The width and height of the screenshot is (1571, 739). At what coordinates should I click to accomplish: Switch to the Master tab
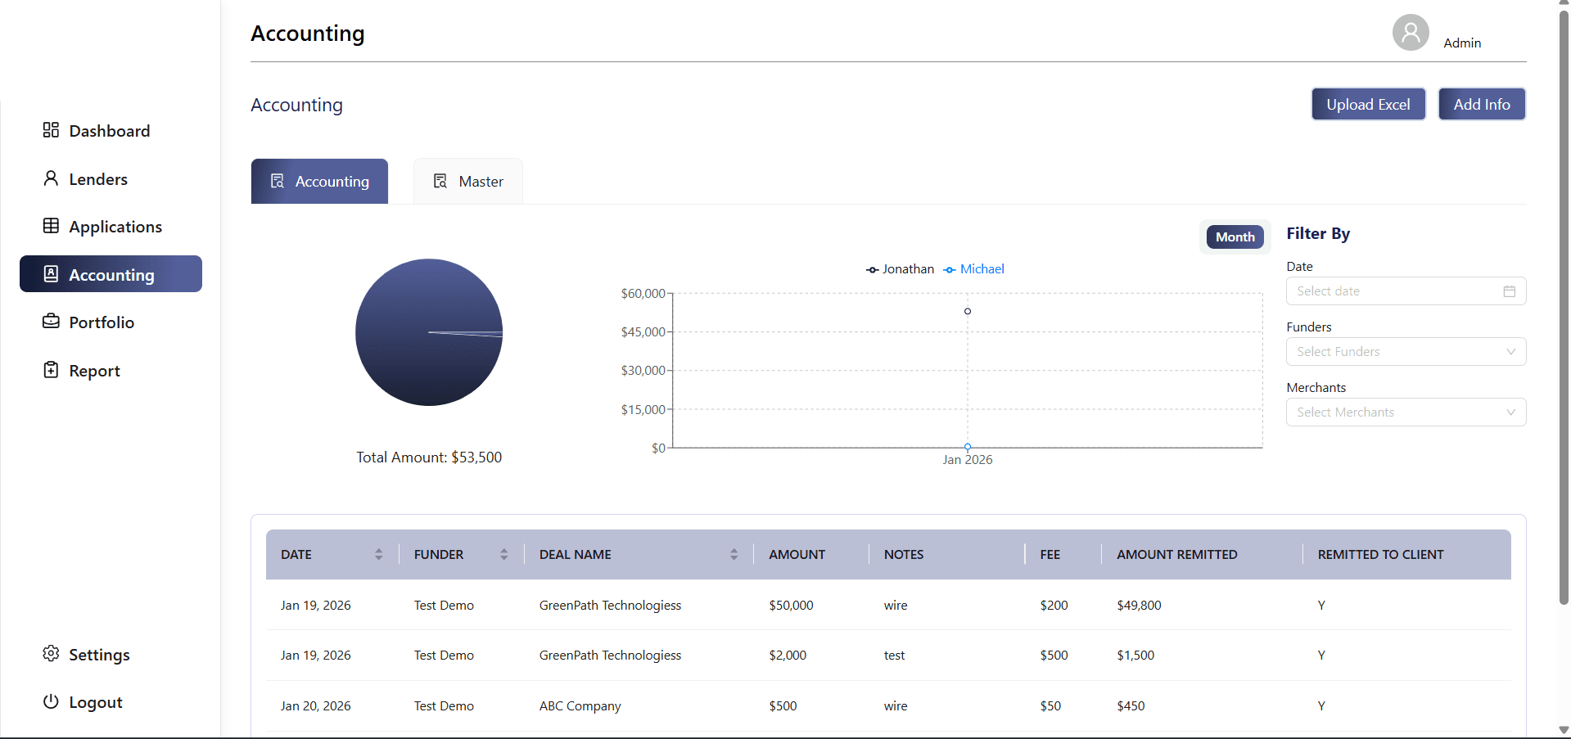coord(468,181)
